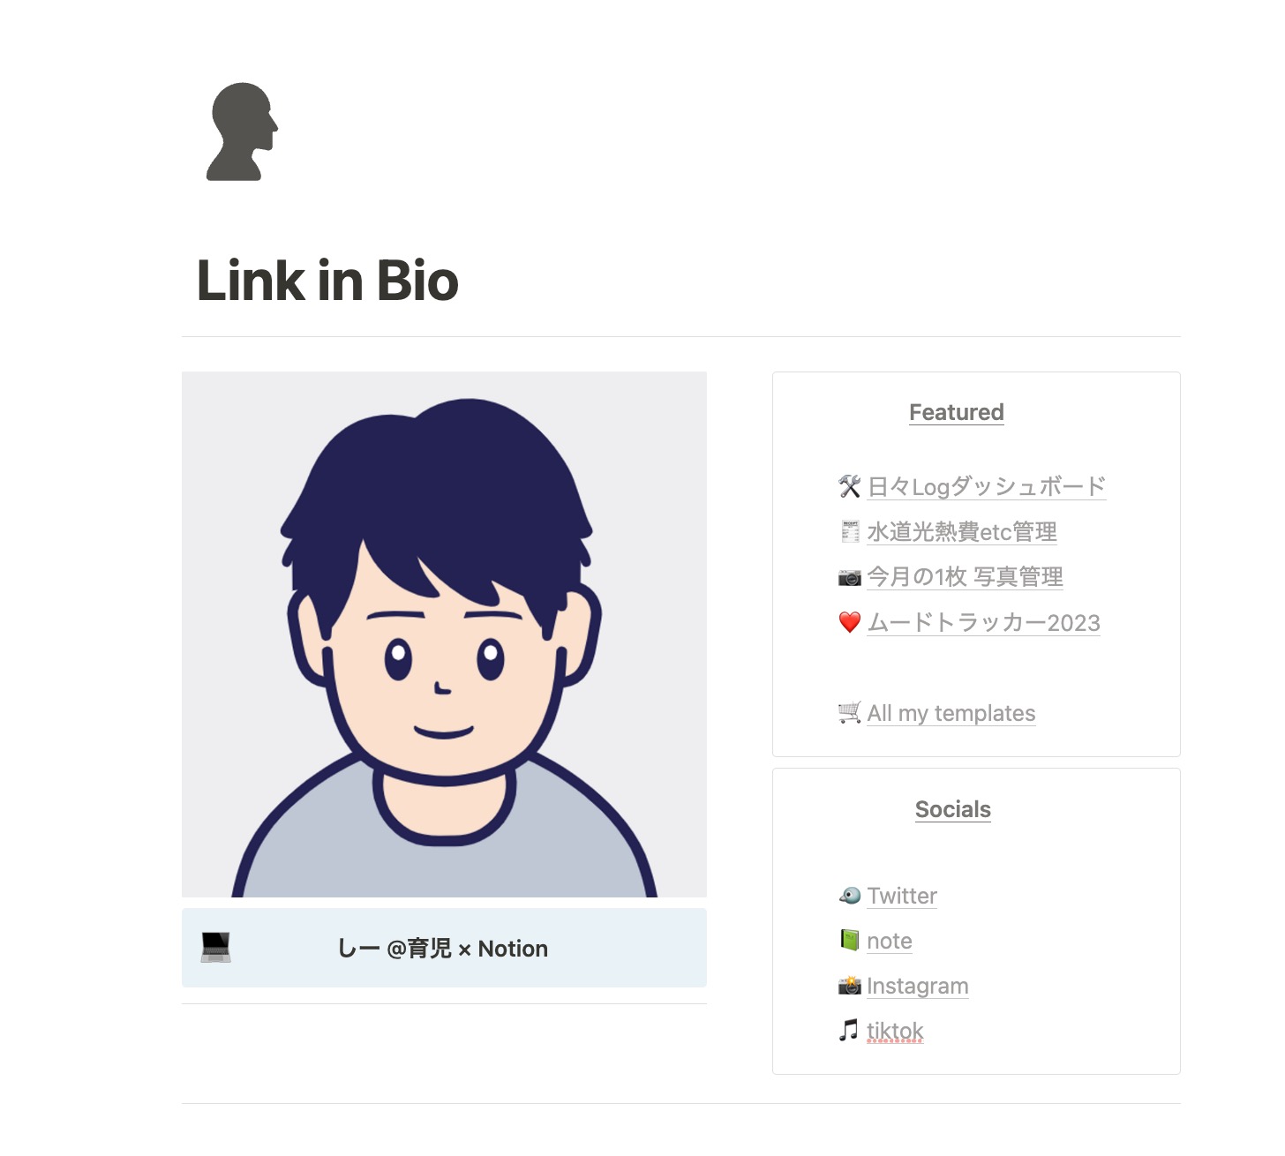Open the 今月の1枚 写真管理 link
The height and width of the screenshot is (1156, 1285).
[x=966, y=577]
